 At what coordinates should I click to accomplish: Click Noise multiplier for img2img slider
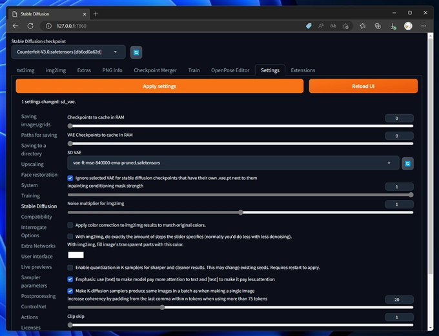click(x=241, y=212)
